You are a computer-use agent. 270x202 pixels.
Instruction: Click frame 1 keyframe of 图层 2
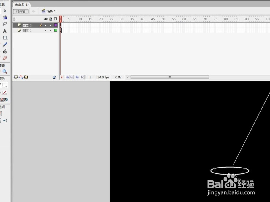(61, 25)
